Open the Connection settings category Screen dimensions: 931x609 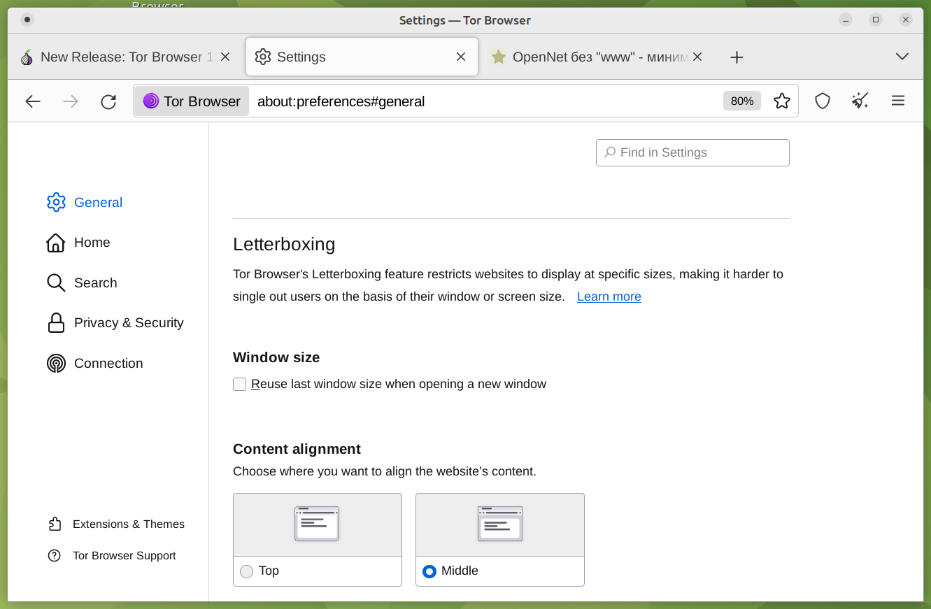(x=108, y=364)
